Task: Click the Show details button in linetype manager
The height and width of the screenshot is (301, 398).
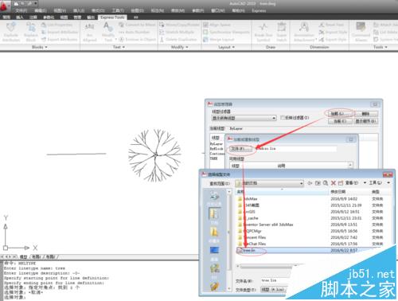Action: [x=365, y=121]
